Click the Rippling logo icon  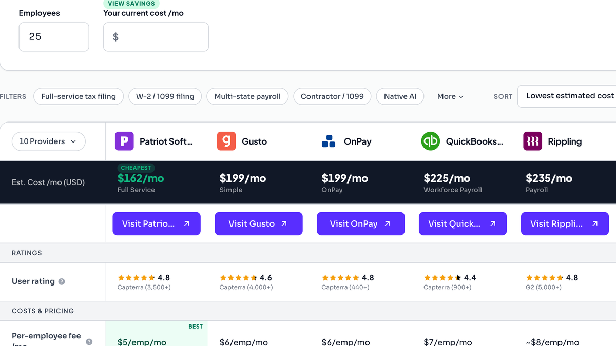533,141
